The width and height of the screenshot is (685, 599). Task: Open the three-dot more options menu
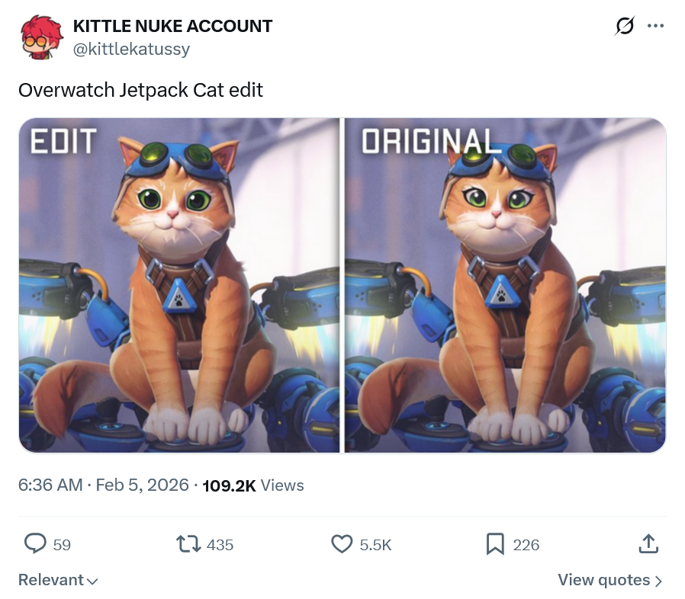tap(655, 26)
